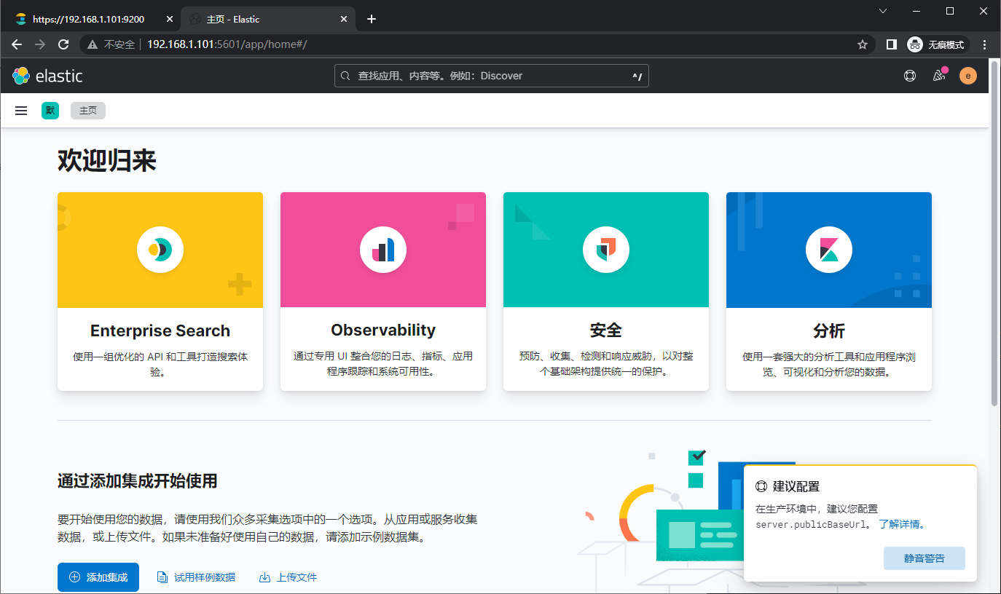
Task: Click the Observability description text
Action: 383,364
